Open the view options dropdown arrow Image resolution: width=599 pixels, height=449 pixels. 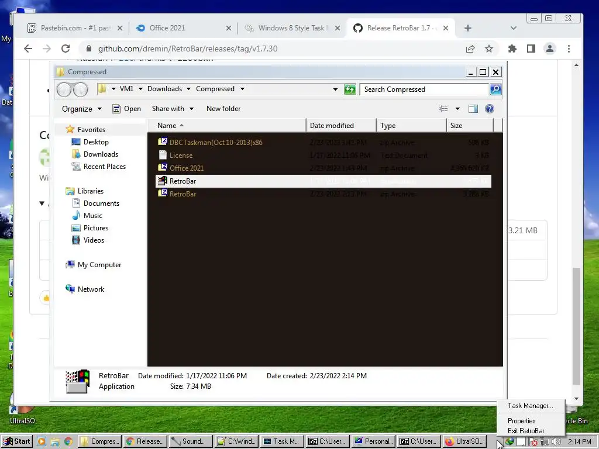pos(457,109)
